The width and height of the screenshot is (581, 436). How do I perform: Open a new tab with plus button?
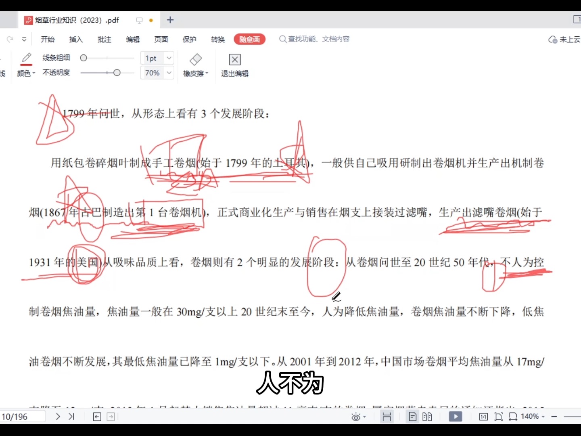click(170, 20)
